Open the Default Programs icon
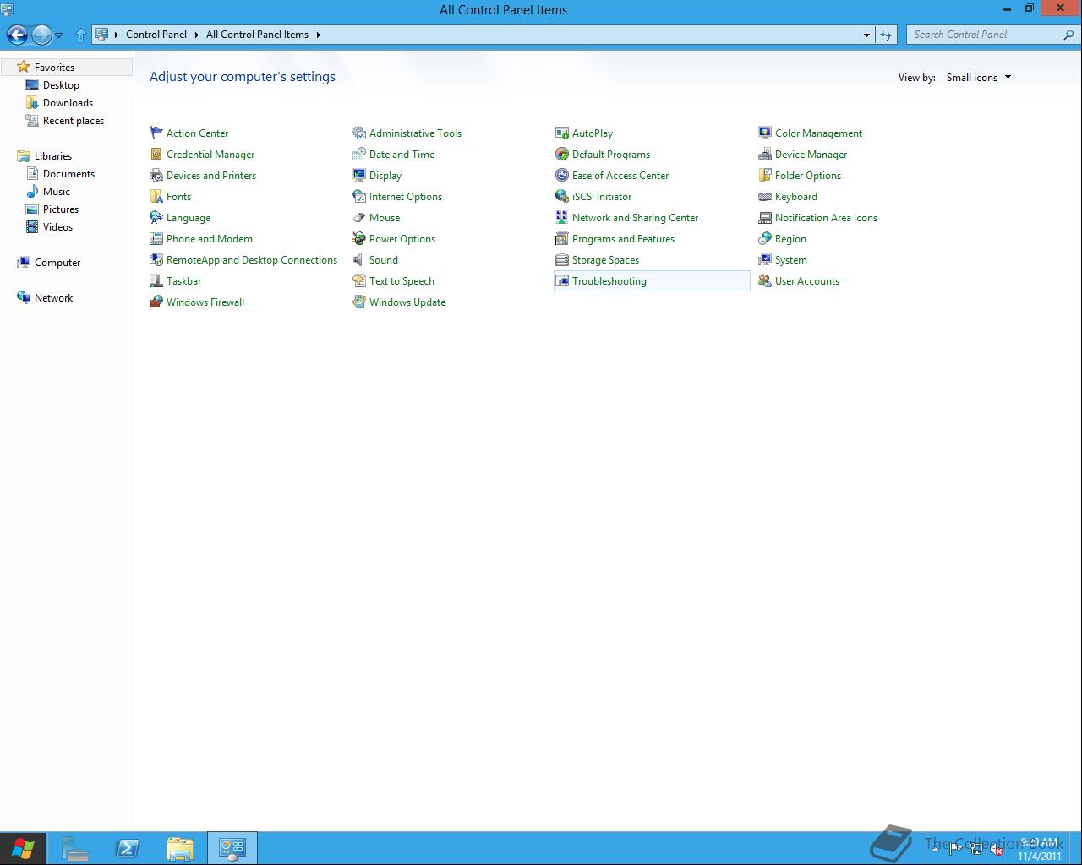 pyautogui.click(x=562, y=154)
